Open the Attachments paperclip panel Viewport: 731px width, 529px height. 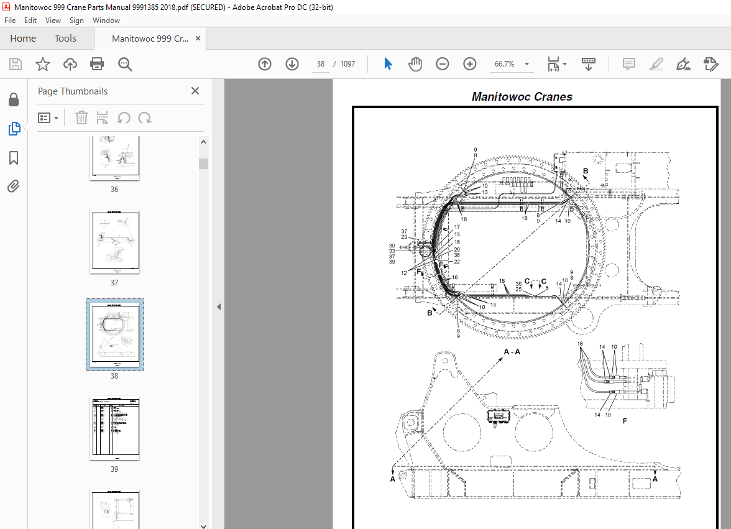[14, 186]
